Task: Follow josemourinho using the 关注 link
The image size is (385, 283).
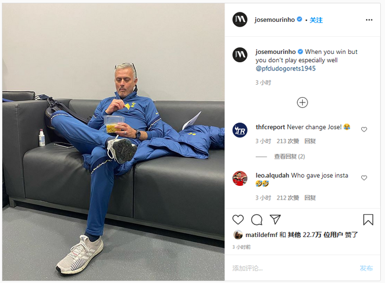Action: (x=316, y=20)
